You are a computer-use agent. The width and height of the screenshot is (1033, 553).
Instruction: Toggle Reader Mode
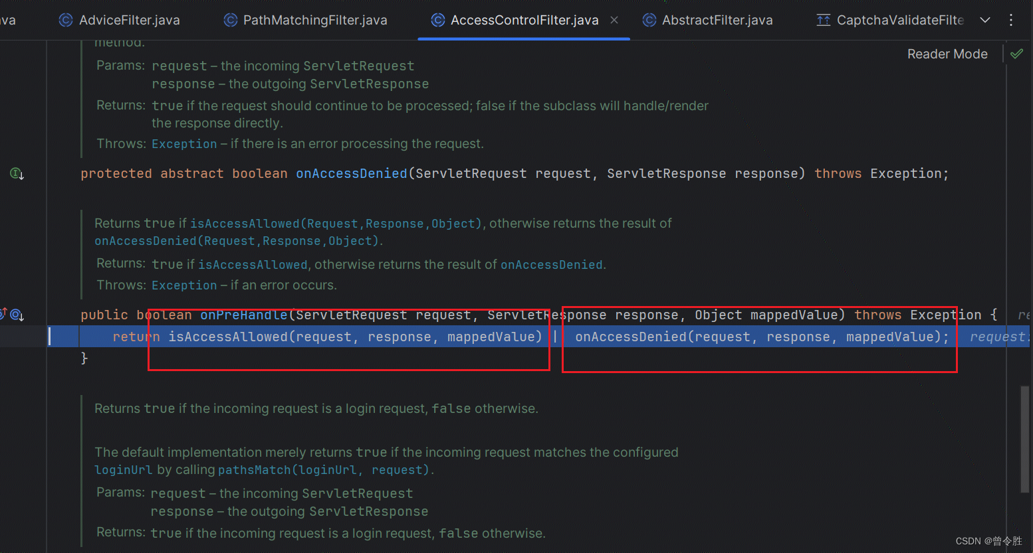pyautogui.click(x=947, y=54)
